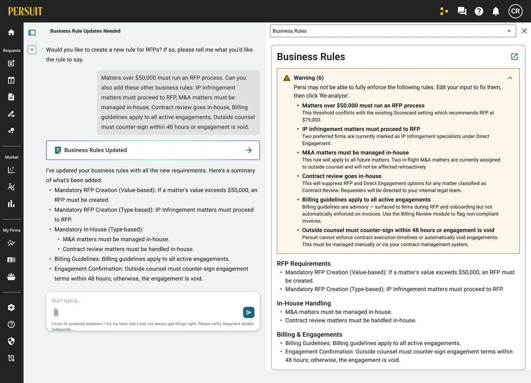Select 'Matters over $50,000 must run an RFP process' warning
This screenshot has width=531, height=383.
tap(363, 105)
